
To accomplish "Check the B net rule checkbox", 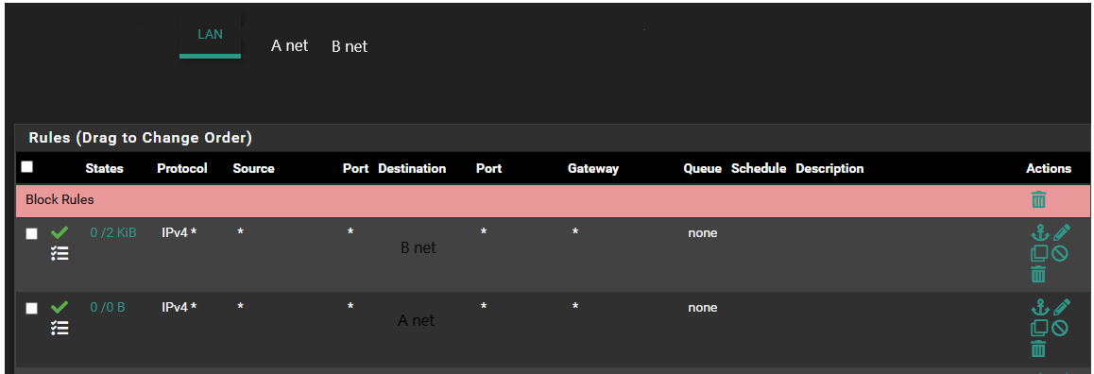I will (31, 234).
